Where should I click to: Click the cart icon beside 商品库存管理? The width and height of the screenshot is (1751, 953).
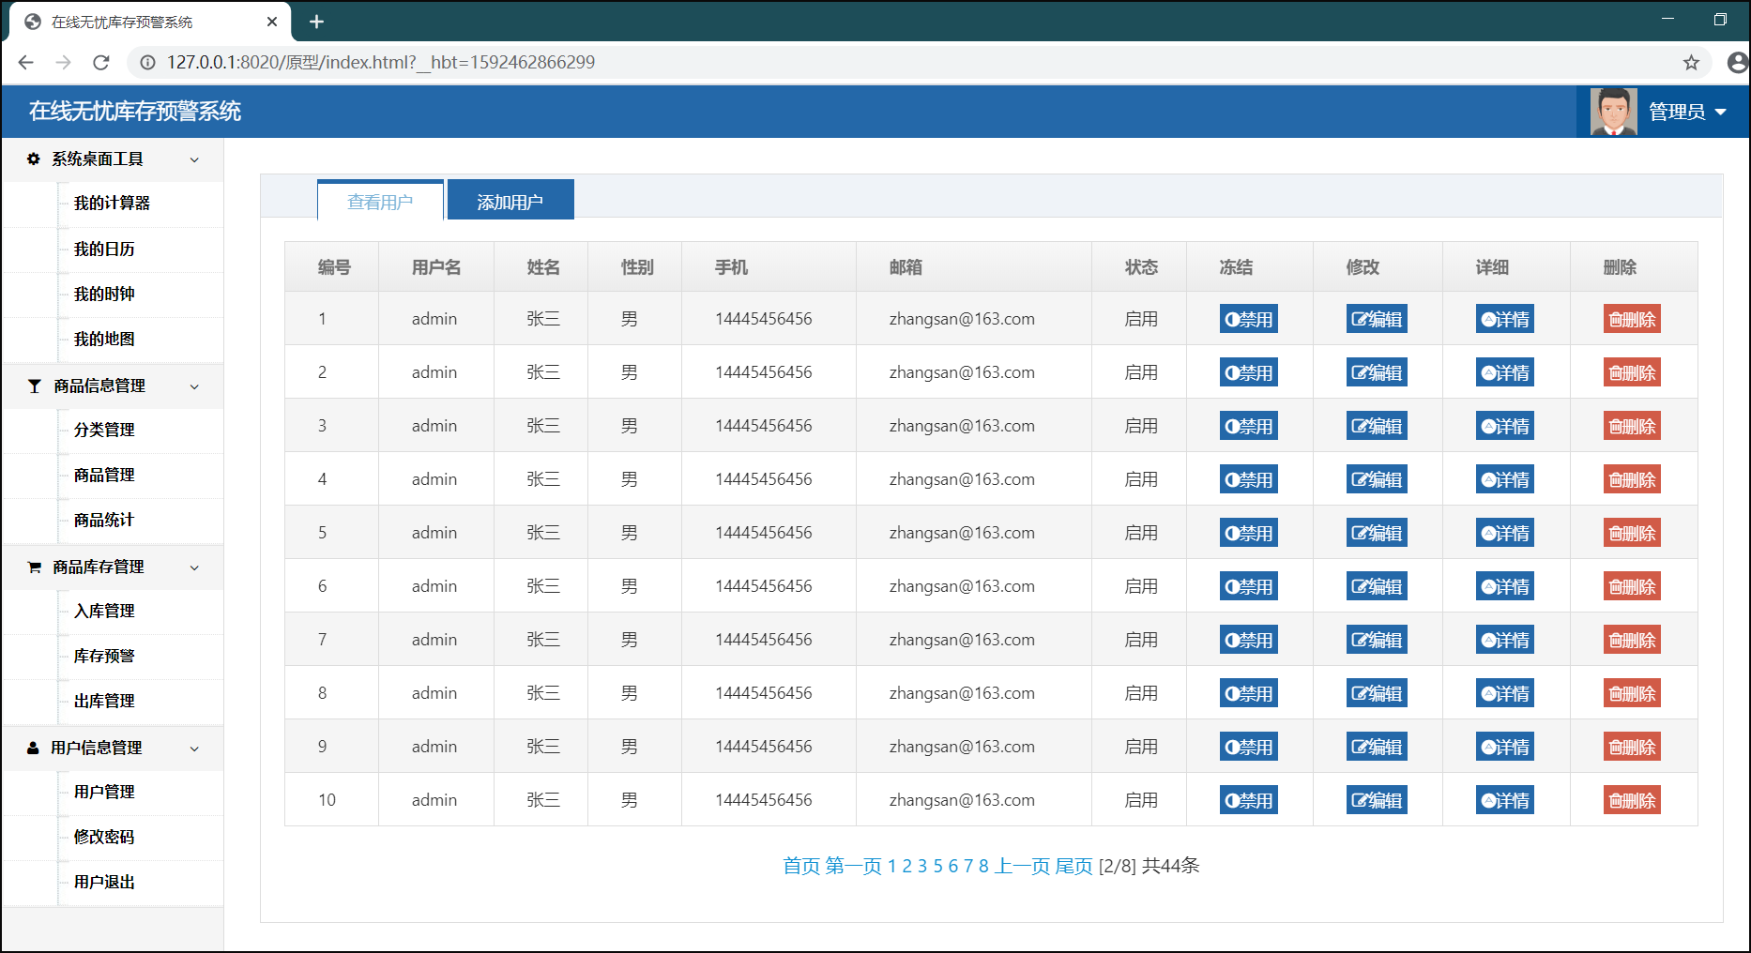click(34, 567)
